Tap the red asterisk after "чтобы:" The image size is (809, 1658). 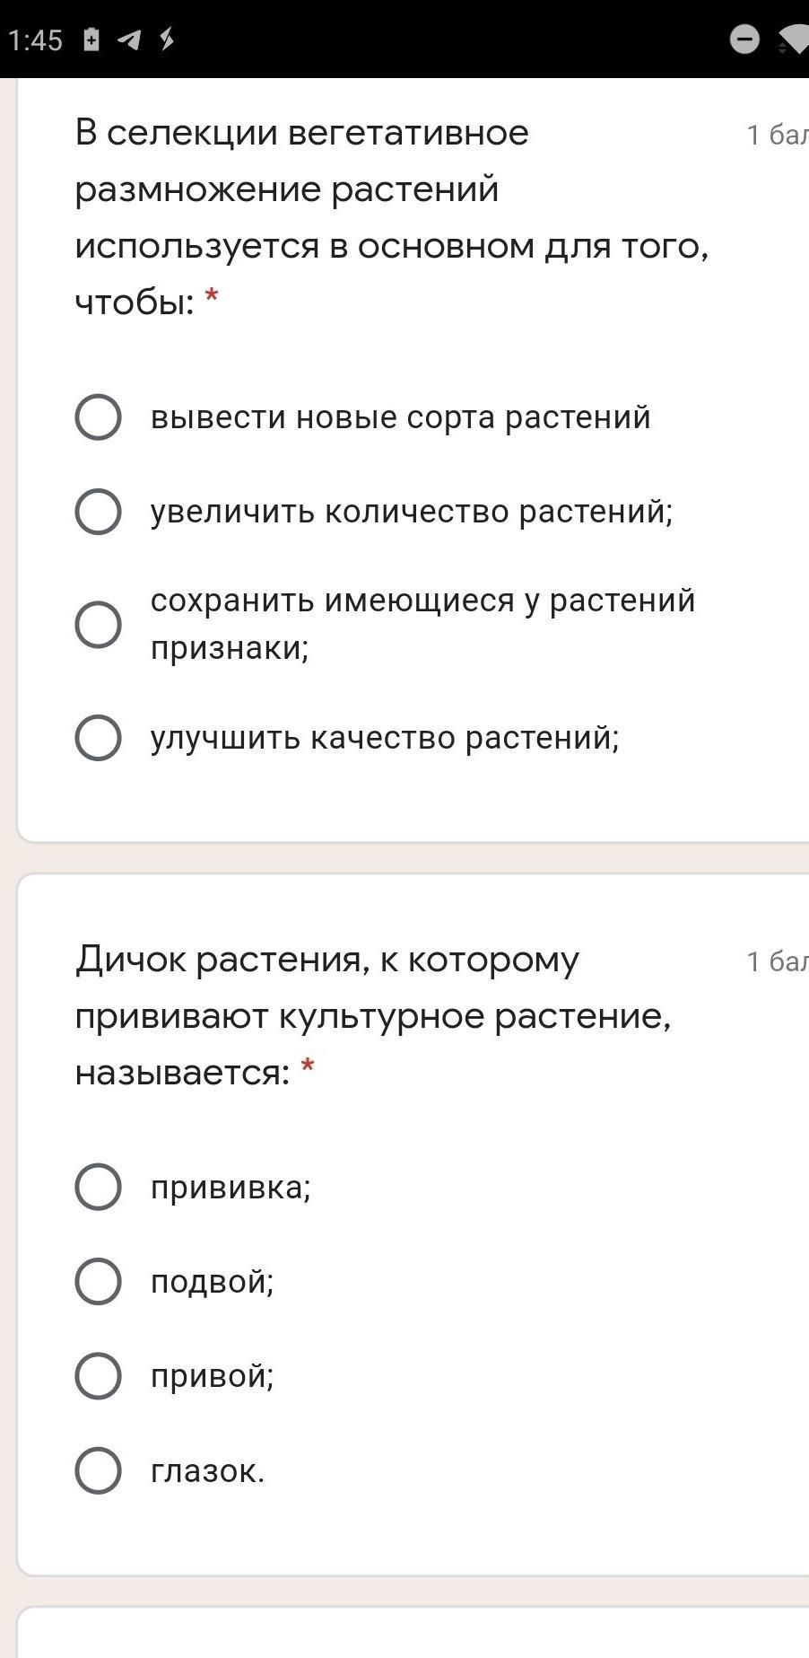pyautogui.click(x=212, y=295)
